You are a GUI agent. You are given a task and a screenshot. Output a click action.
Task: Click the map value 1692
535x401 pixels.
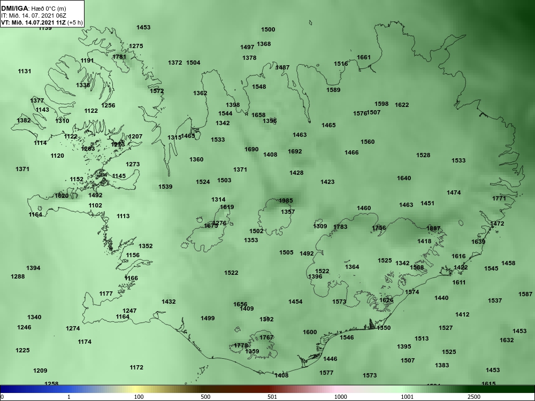click(295, 151)
